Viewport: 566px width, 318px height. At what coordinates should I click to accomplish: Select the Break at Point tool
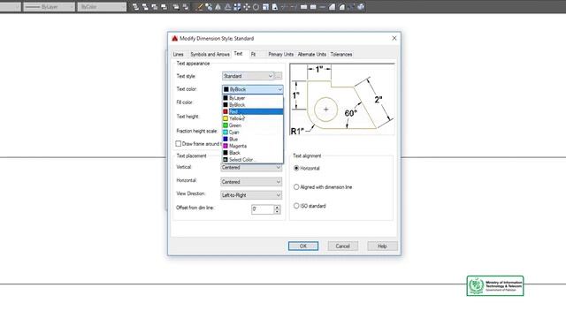pos(303,7)
